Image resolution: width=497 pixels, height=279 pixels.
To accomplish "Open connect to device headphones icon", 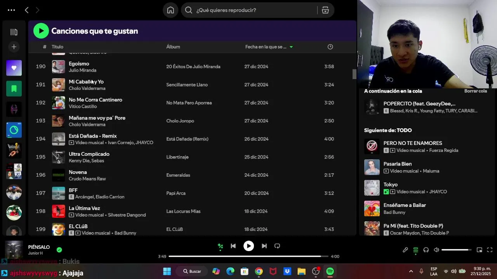I will 426,250.
